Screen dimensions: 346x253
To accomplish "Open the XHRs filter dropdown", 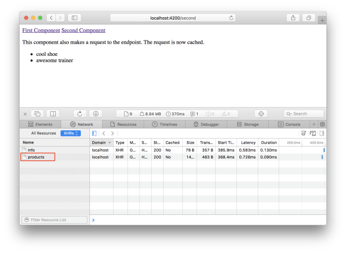I will point(70,133).
